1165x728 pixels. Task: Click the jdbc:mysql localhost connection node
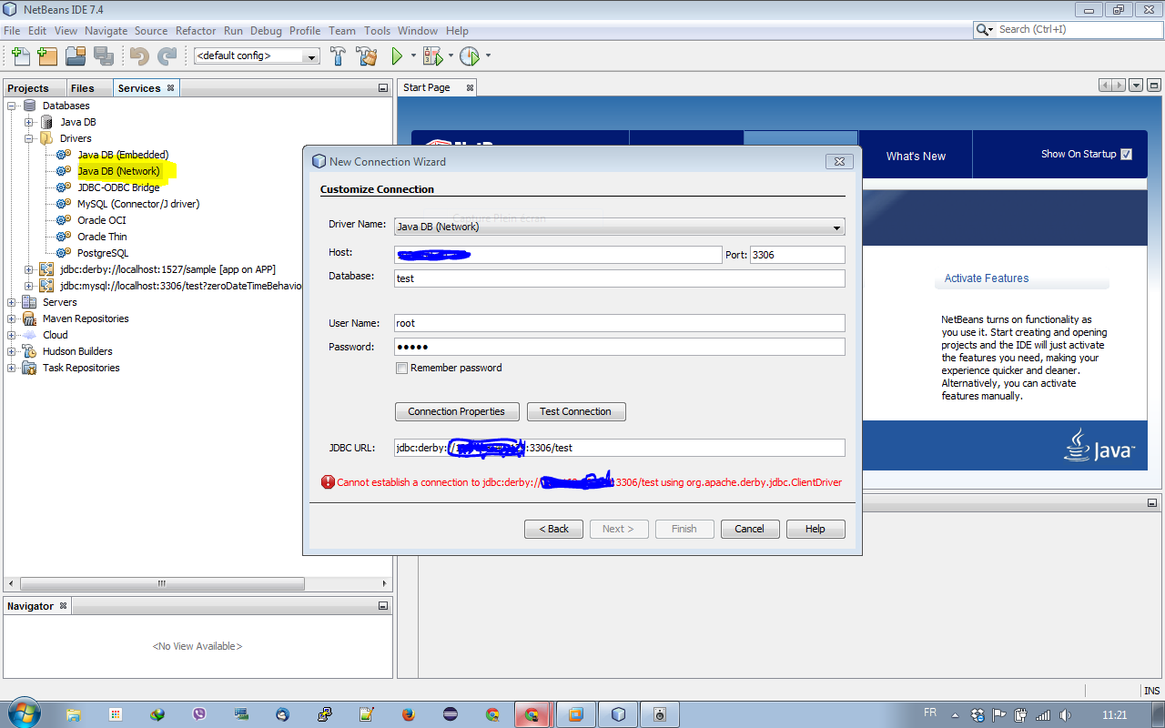[x=180, y=286]
